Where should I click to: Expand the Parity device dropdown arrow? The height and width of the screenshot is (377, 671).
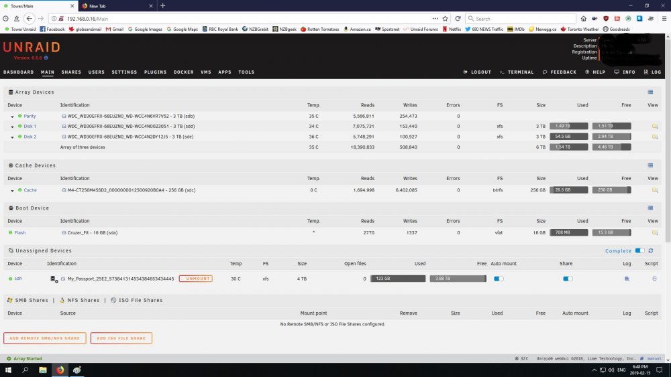pos(12,117)
